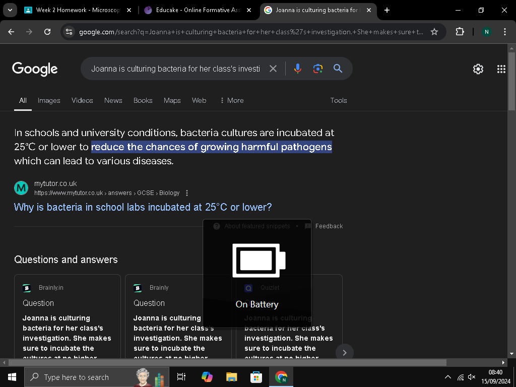Screen dimensions: 516x387
Task: Open the Brainly.in question card
Action: (x=68, y=316)
